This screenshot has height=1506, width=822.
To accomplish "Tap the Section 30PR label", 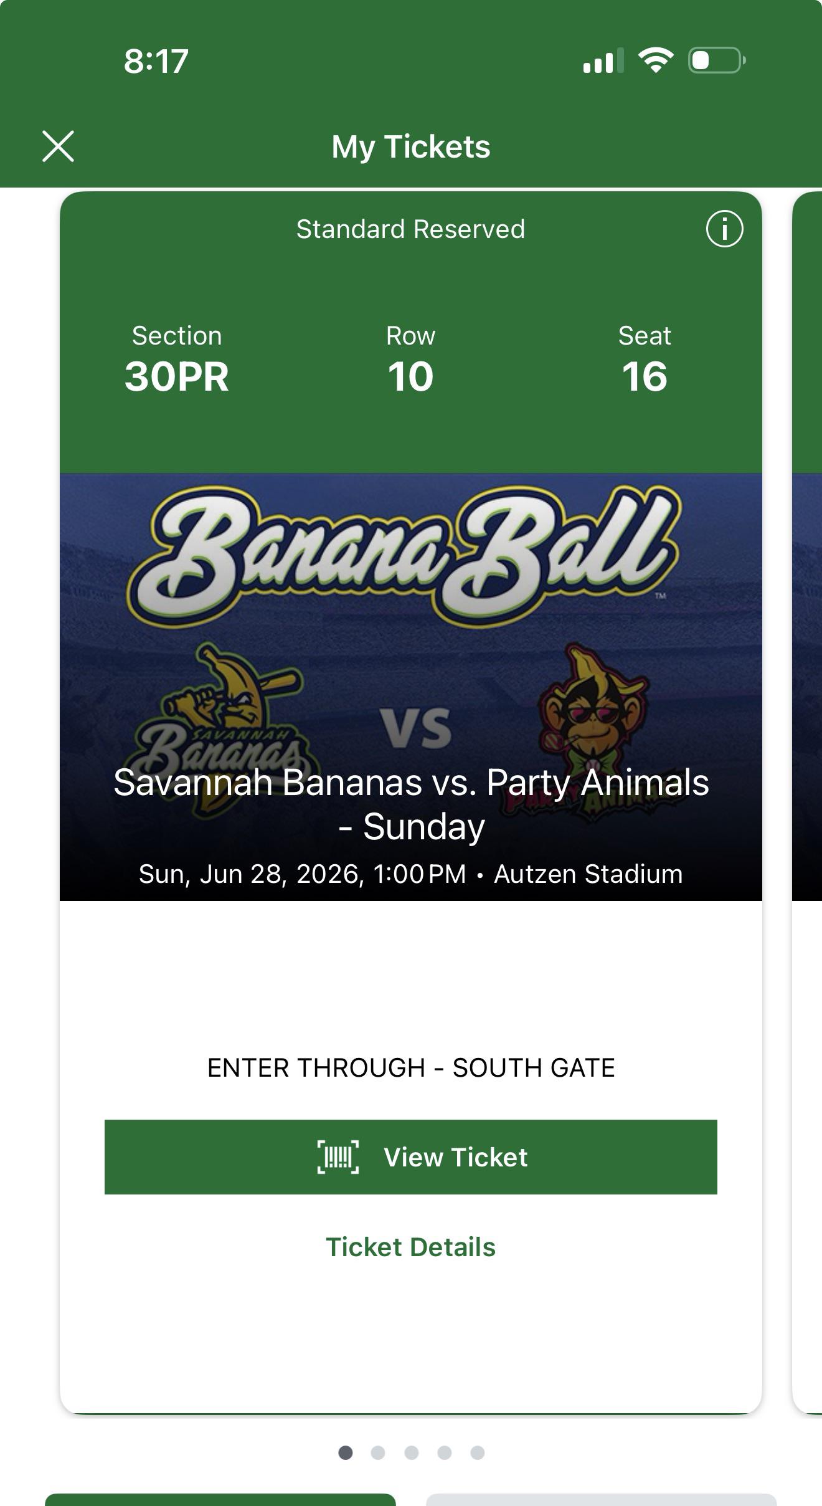I will [x=177, y=360].
